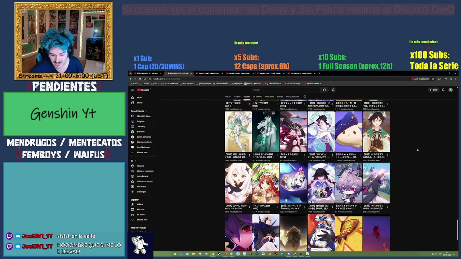Click Abrir en aplicación button
The height and width of the screenshot is (259, 461).
click(x=420, y=79)
